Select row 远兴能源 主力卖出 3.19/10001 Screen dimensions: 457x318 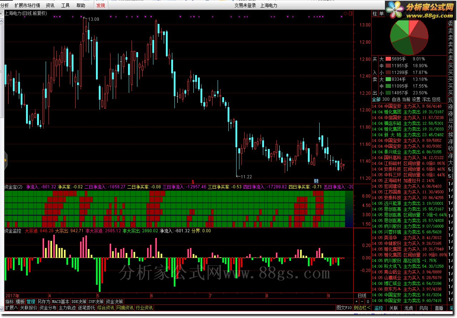tap(409, 203)
